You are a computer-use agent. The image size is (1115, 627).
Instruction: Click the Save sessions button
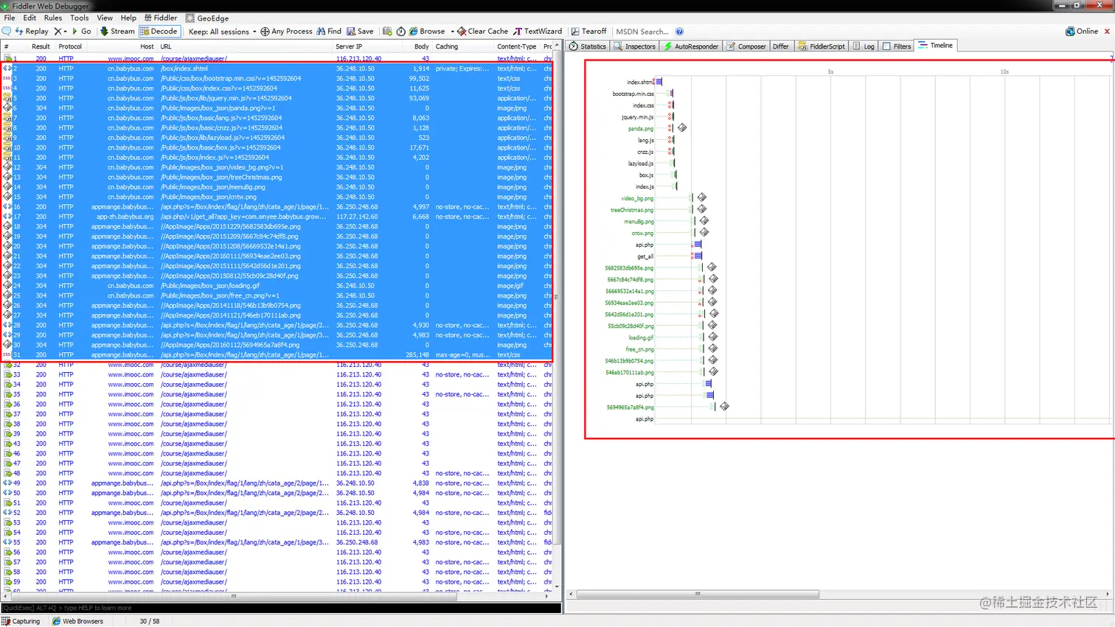click(360, 32)
